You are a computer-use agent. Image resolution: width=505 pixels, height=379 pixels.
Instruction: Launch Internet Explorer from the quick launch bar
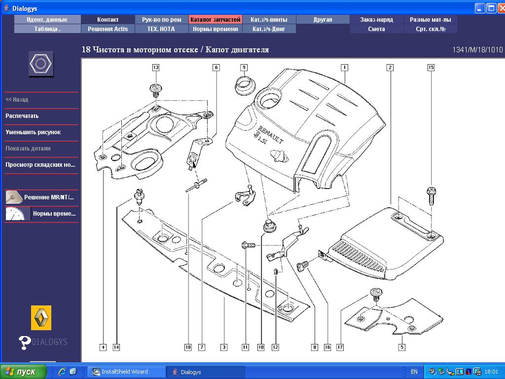pyautogui.click(x=62, y=372)
